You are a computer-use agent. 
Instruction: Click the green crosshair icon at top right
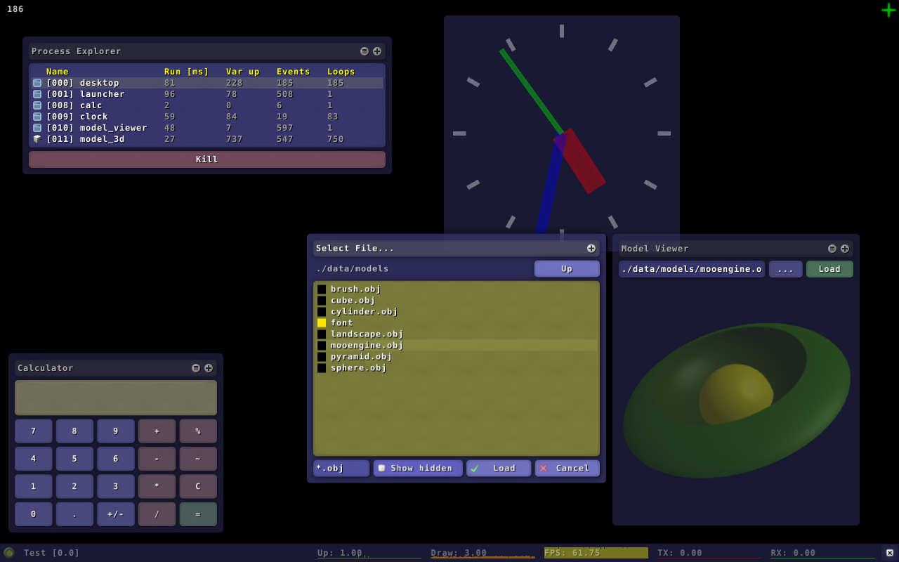click(888, 10)
